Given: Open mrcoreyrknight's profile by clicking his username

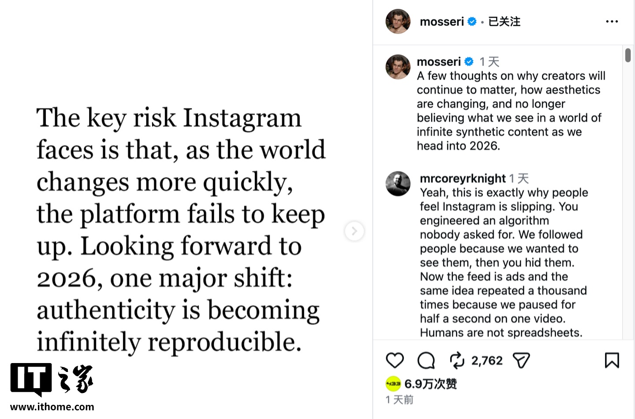Looking at the screenshot, I should click(461, 178).
